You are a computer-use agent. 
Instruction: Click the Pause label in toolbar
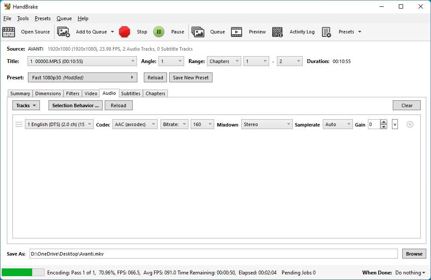point(178,32)
